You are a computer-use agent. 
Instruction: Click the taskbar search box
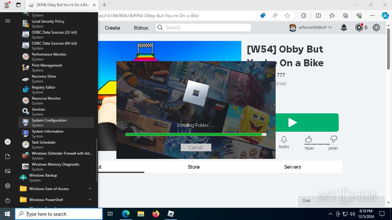59,214
